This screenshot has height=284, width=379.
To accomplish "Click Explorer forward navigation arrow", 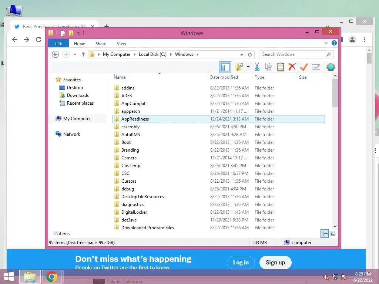I will click(66, 54).
